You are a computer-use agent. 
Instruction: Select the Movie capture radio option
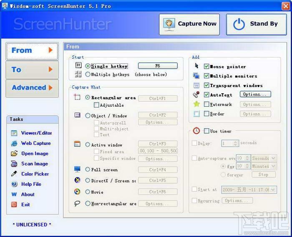pos(88,192)
